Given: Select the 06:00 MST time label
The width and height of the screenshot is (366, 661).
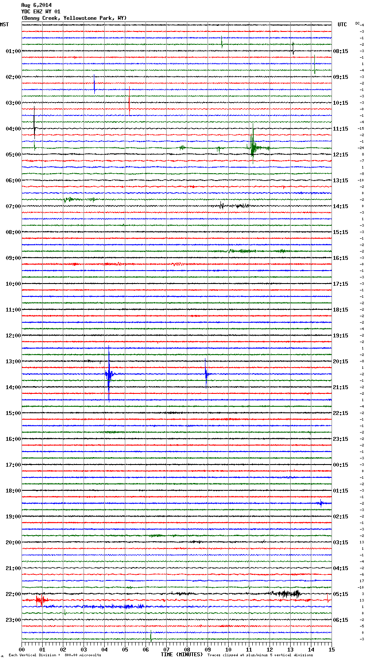Looking at the screenshot, I should click(13, 181).
